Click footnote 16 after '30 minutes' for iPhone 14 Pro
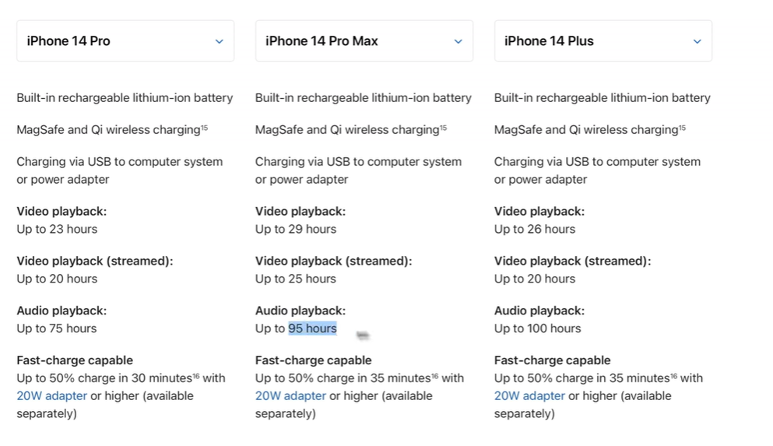The image size is (773, 446). point(195,376)
